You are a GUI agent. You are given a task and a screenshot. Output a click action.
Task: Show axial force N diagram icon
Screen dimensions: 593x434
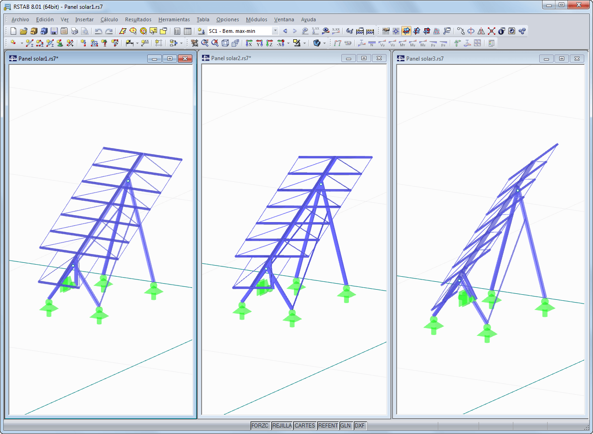[372, 43]
